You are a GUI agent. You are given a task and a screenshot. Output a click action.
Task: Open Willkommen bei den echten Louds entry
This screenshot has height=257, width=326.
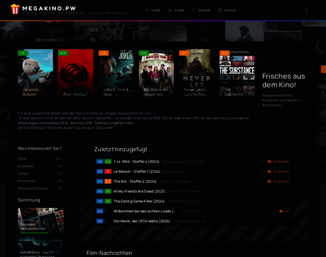pos(145,211)
